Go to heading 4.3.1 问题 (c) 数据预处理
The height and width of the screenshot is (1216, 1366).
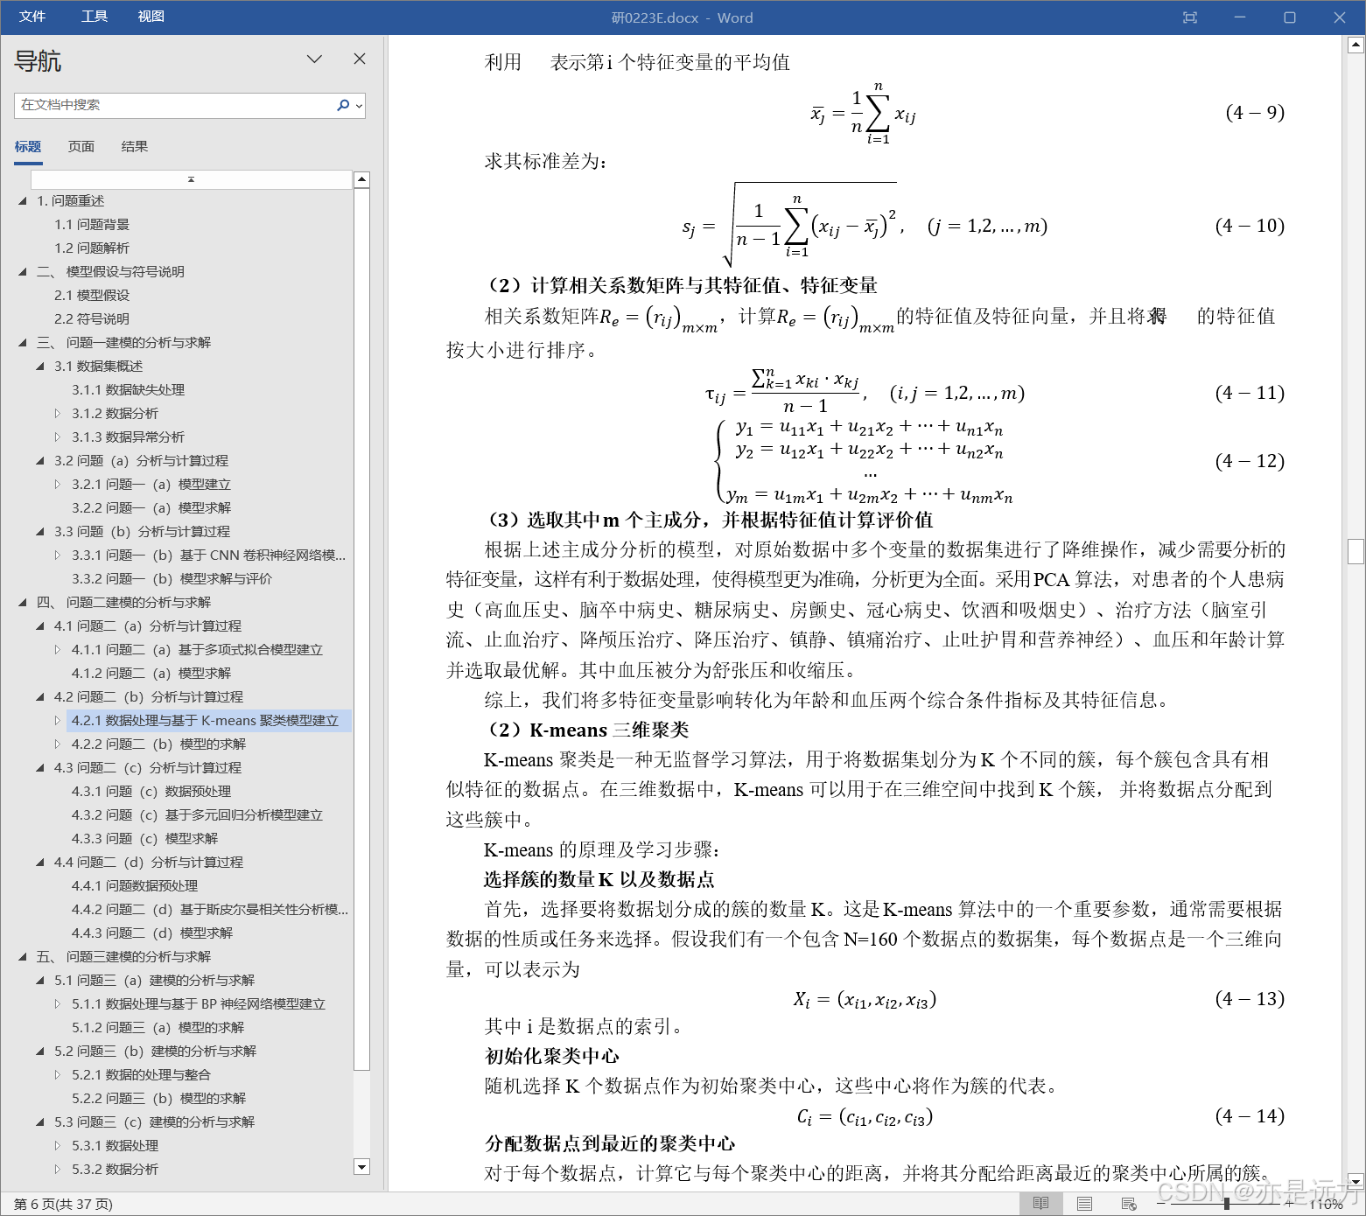click(151, 792)
